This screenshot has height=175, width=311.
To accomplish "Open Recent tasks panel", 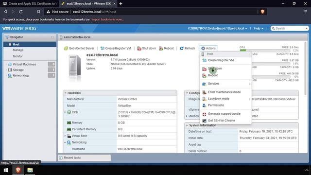I will [85, 157].
